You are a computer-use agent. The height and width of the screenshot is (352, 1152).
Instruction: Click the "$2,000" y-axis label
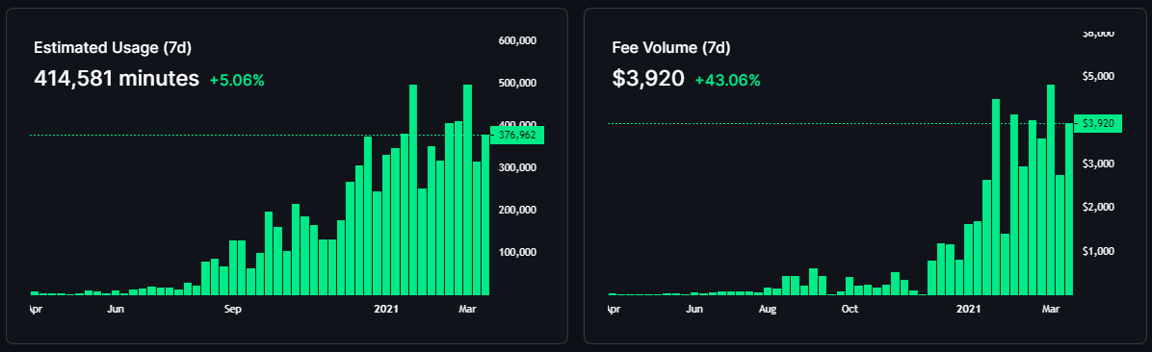[1099, 208]
